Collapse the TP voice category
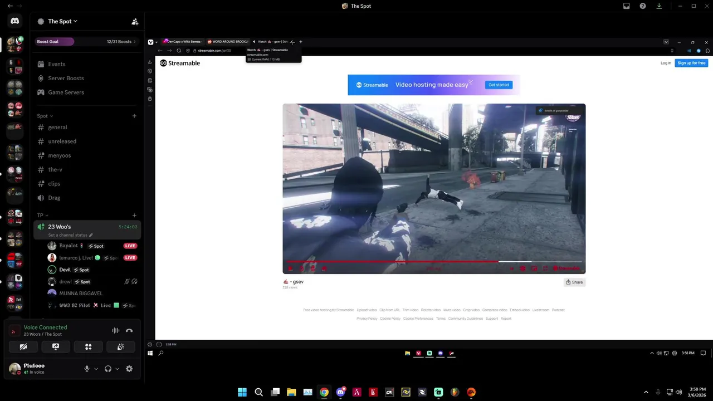 [42, 216]
